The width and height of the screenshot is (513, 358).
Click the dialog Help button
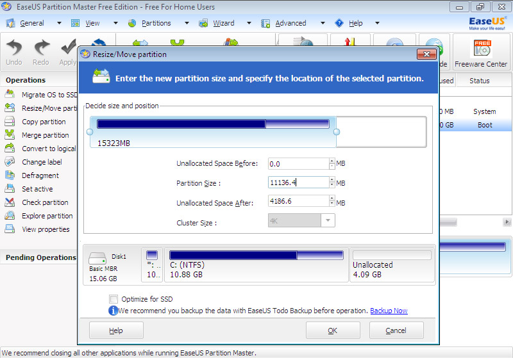(x=116, y=330)
